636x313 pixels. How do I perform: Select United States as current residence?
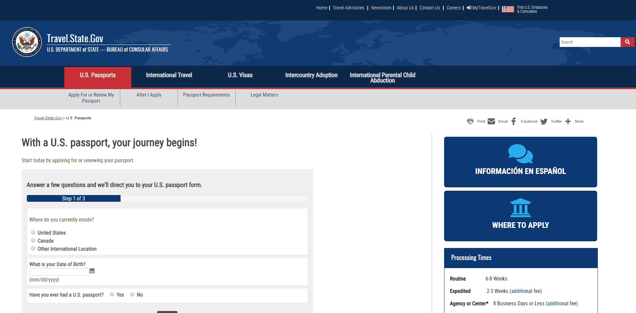[33, 232]
